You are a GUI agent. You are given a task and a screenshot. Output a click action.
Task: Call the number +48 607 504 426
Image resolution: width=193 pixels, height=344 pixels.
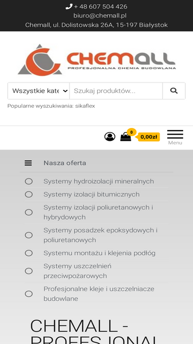click(100, 7)
